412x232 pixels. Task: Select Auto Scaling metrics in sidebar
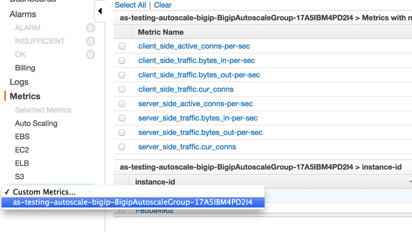pos(36,123)
